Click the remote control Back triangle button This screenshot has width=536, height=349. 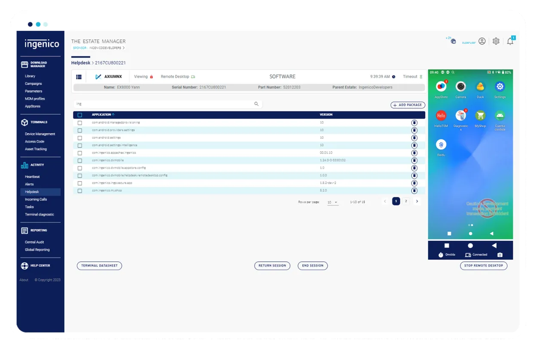coord(494,246)
